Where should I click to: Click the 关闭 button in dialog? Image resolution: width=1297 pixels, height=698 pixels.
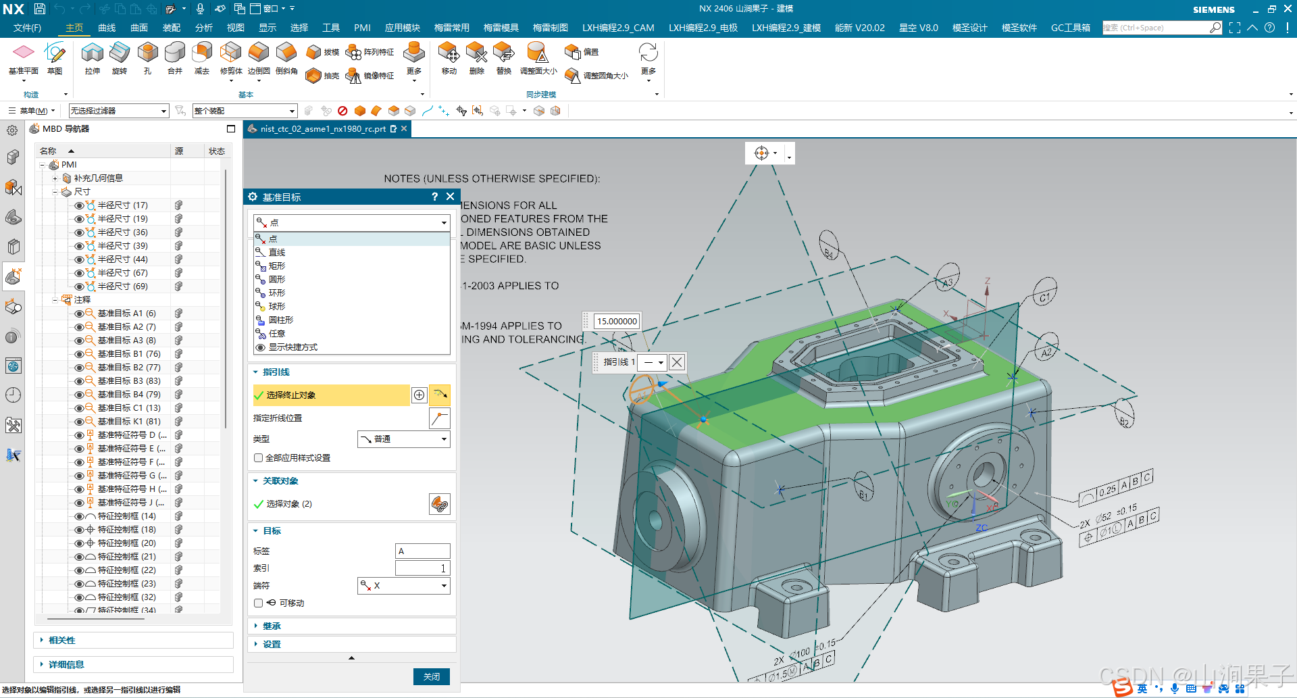(x=432, y=676)
